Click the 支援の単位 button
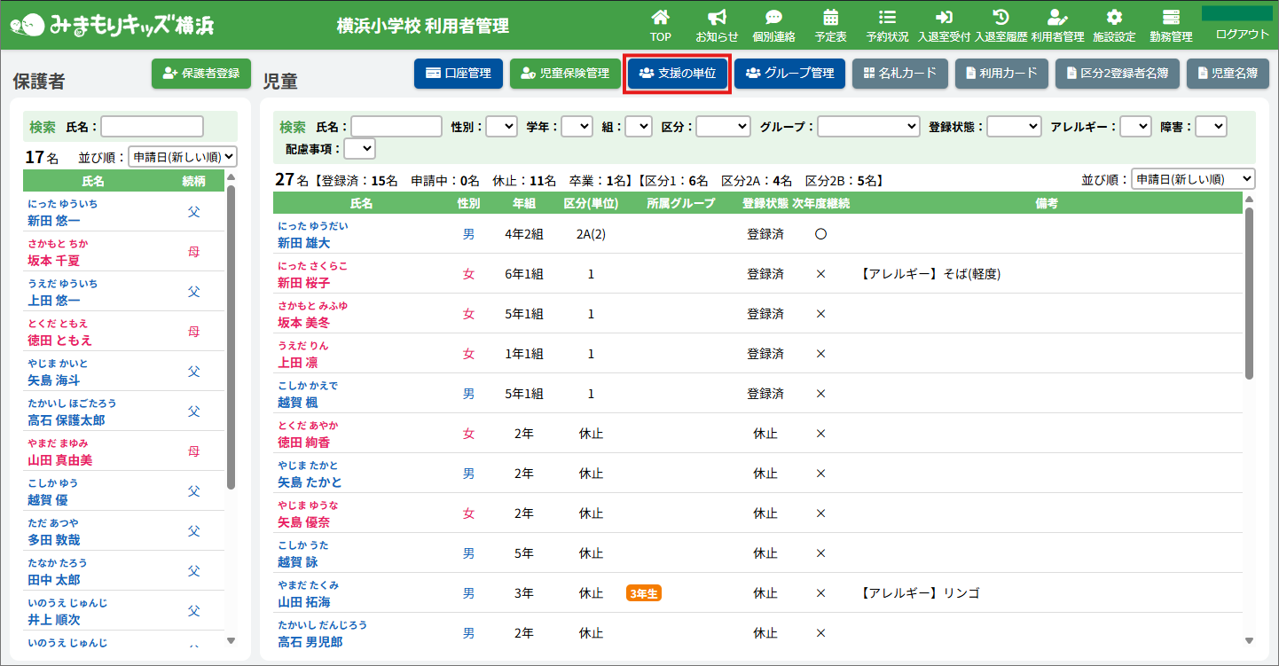1279x666 pixels. [x=678, y=74]
